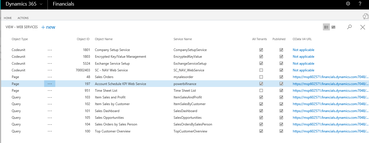Switch to tile view layout icon

coord(333,27)
